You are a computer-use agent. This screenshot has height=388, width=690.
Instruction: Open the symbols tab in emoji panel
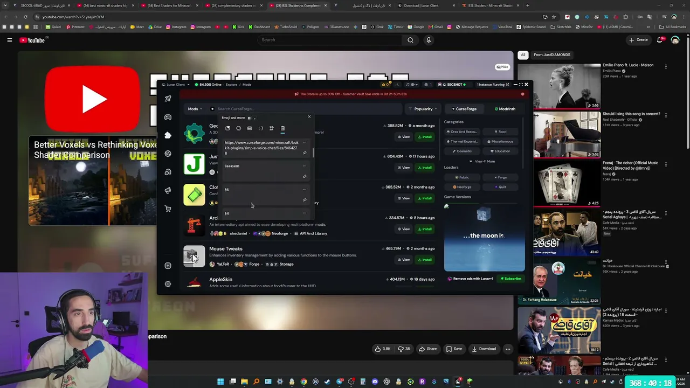271,128
